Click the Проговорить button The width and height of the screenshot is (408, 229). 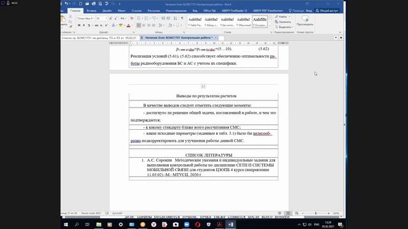(x=305, y=20)
